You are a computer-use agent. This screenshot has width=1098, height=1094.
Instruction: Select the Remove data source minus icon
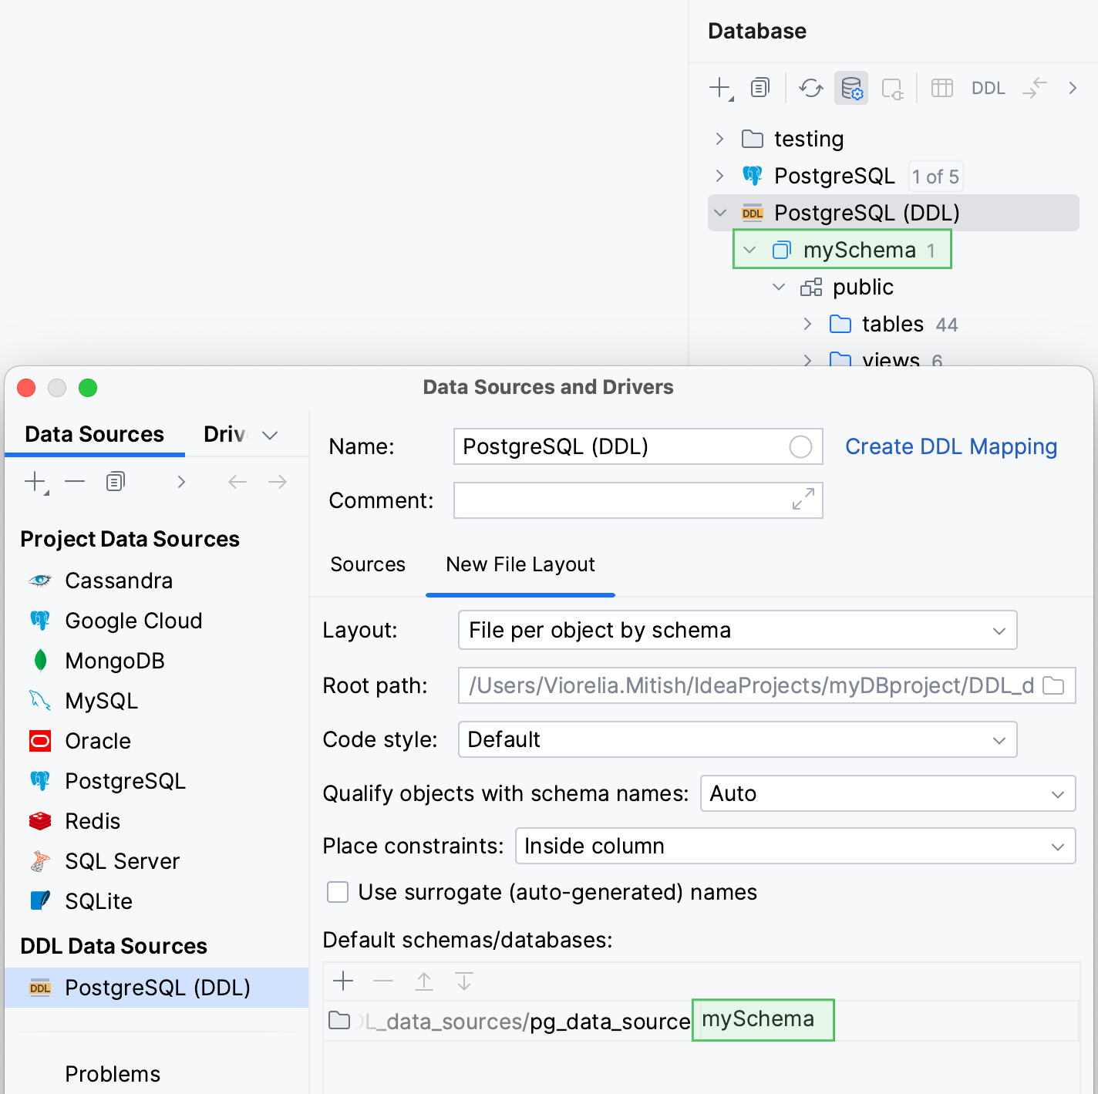[x=75, y=481]
